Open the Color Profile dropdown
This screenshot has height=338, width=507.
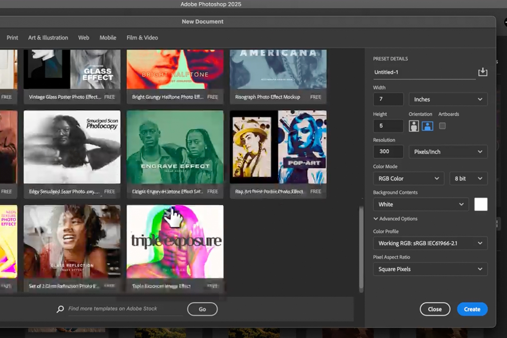tap(430, 243)
